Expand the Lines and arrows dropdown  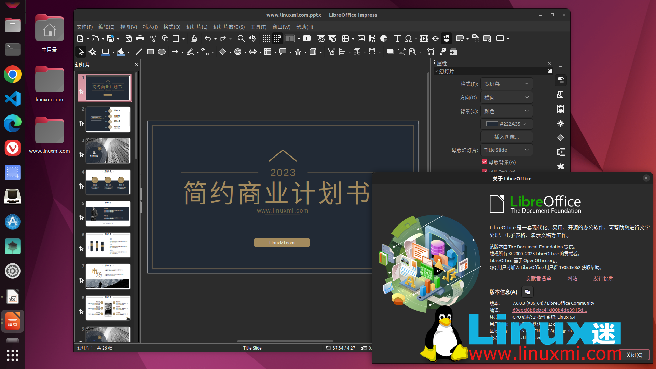(x=182, y=52)
